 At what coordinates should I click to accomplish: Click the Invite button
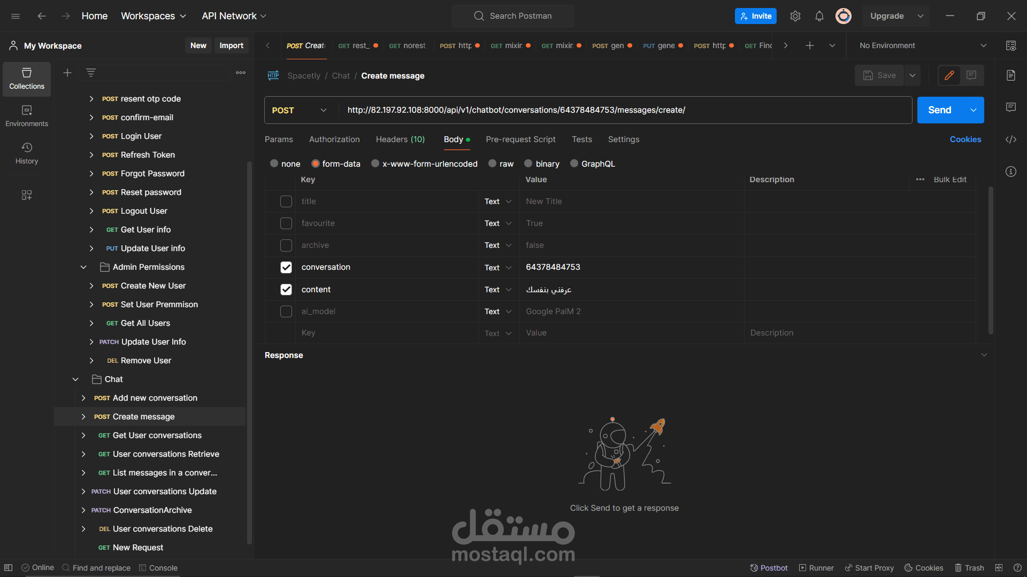coord(756,16)
